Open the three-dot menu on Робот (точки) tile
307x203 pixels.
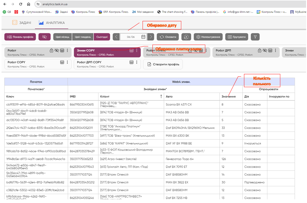(x=206, y=50)
